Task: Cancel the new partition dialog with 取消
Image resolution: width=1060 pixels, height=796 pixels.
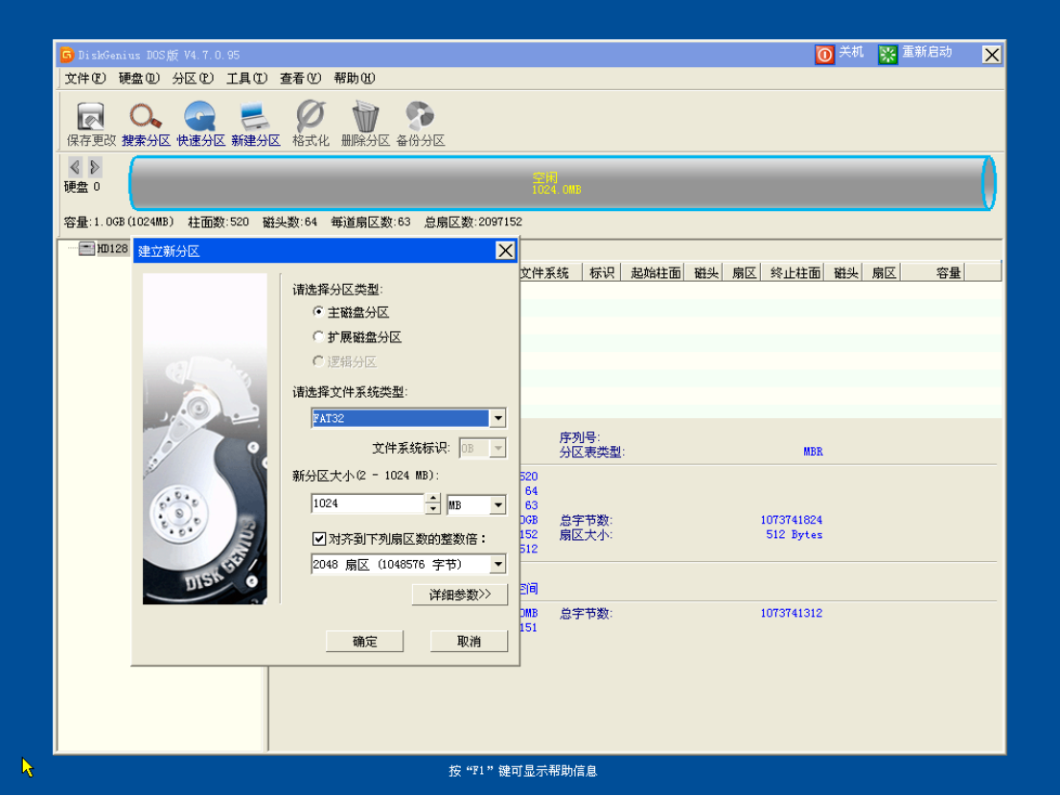Action: coord(469,642)
